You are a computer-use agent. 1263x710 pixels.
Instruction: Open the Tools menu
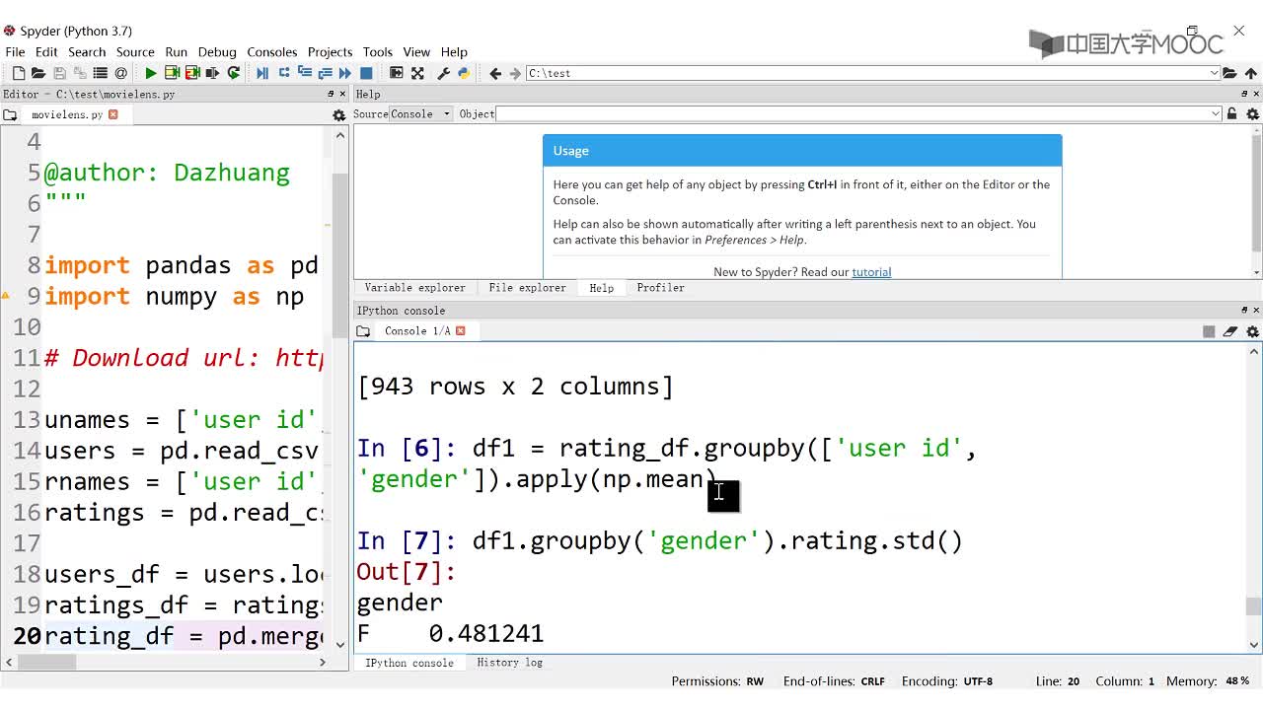click(x=377, y=51)
